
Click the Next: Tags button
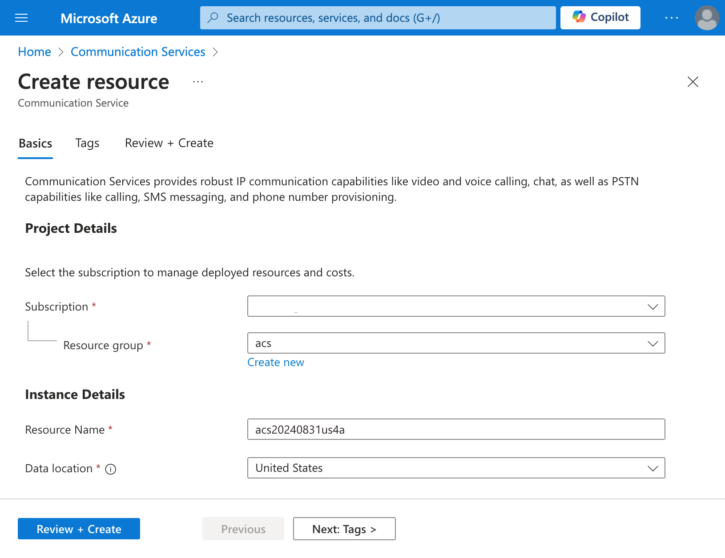click(x=344, y=529)
